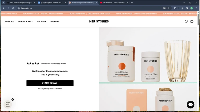Open the tab search dropdown arrow
The height and width of the screenshot is (112, 200).
point(3,2)
